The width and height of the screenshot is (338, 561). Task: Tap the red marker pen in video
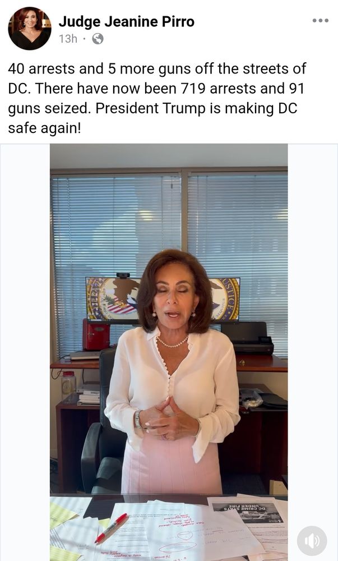pos(111,528)
